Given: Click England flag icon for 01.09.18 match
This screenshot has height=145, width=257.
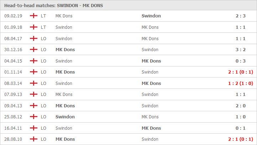Looking at the screenshot, I should (33, 27).
